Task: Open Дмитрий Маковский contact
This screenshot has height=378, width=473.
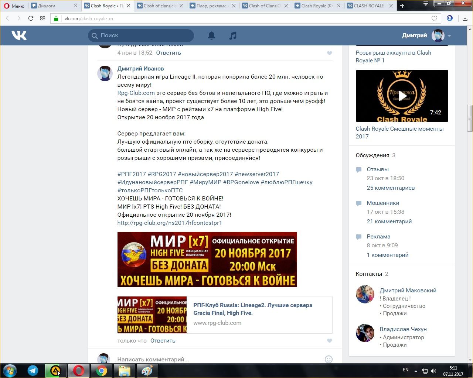Action: (408, 291)
